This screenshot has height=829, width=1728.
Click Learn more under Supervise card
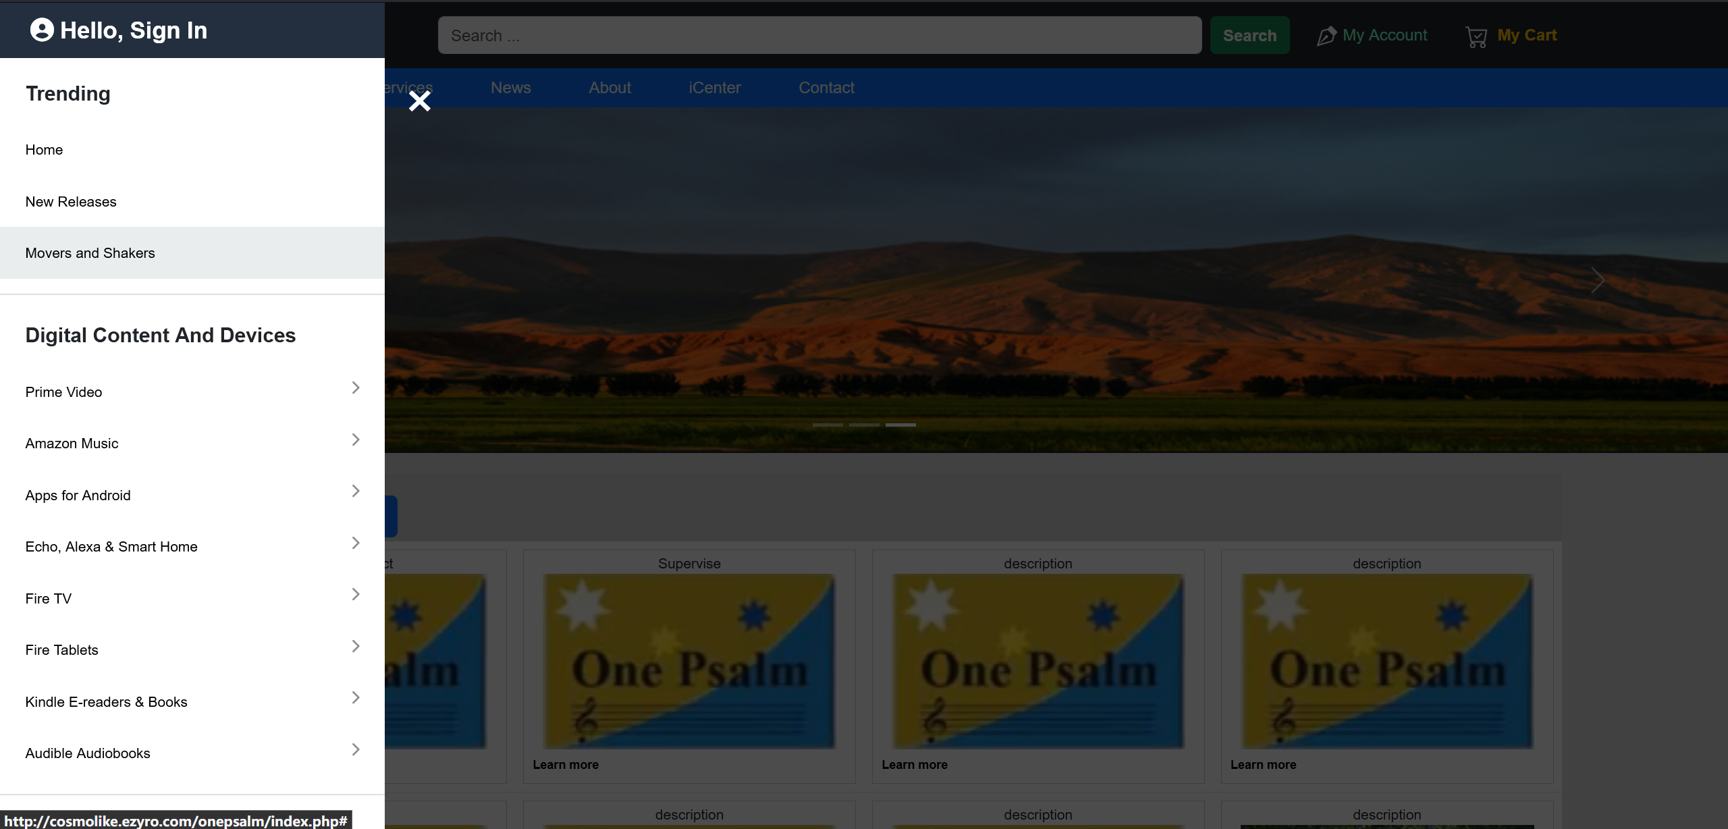coord(565,765)
